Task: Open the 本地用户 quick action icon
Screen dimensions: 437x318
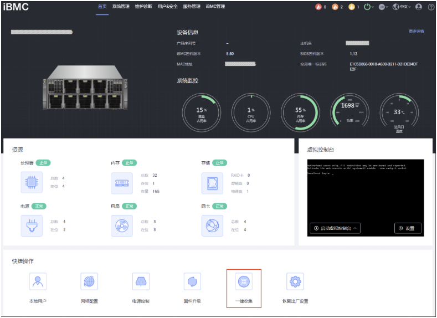Action: click(x=38, y=281)
